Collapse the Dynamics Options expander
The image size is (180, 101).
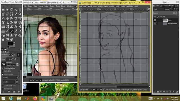click(3, 68)
